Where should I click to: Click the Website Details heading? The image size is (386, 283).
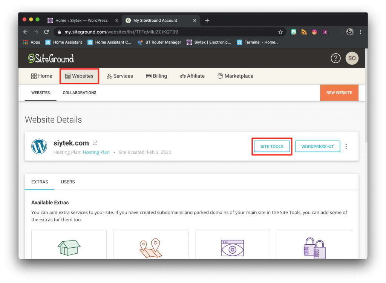coord(54,120)
